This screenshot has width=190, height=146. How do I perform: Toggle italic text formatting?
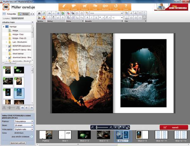click(92, 18)
